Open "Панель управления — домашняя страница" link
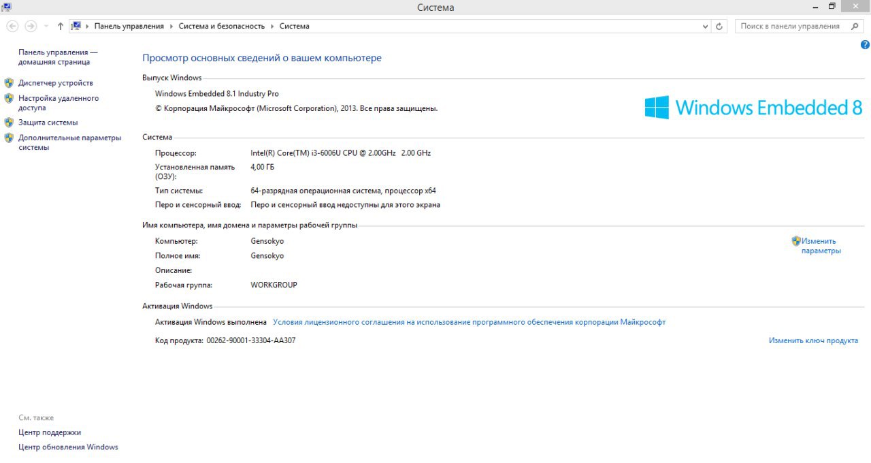Viewport: 871px width, 463px height. pos(58,57)
